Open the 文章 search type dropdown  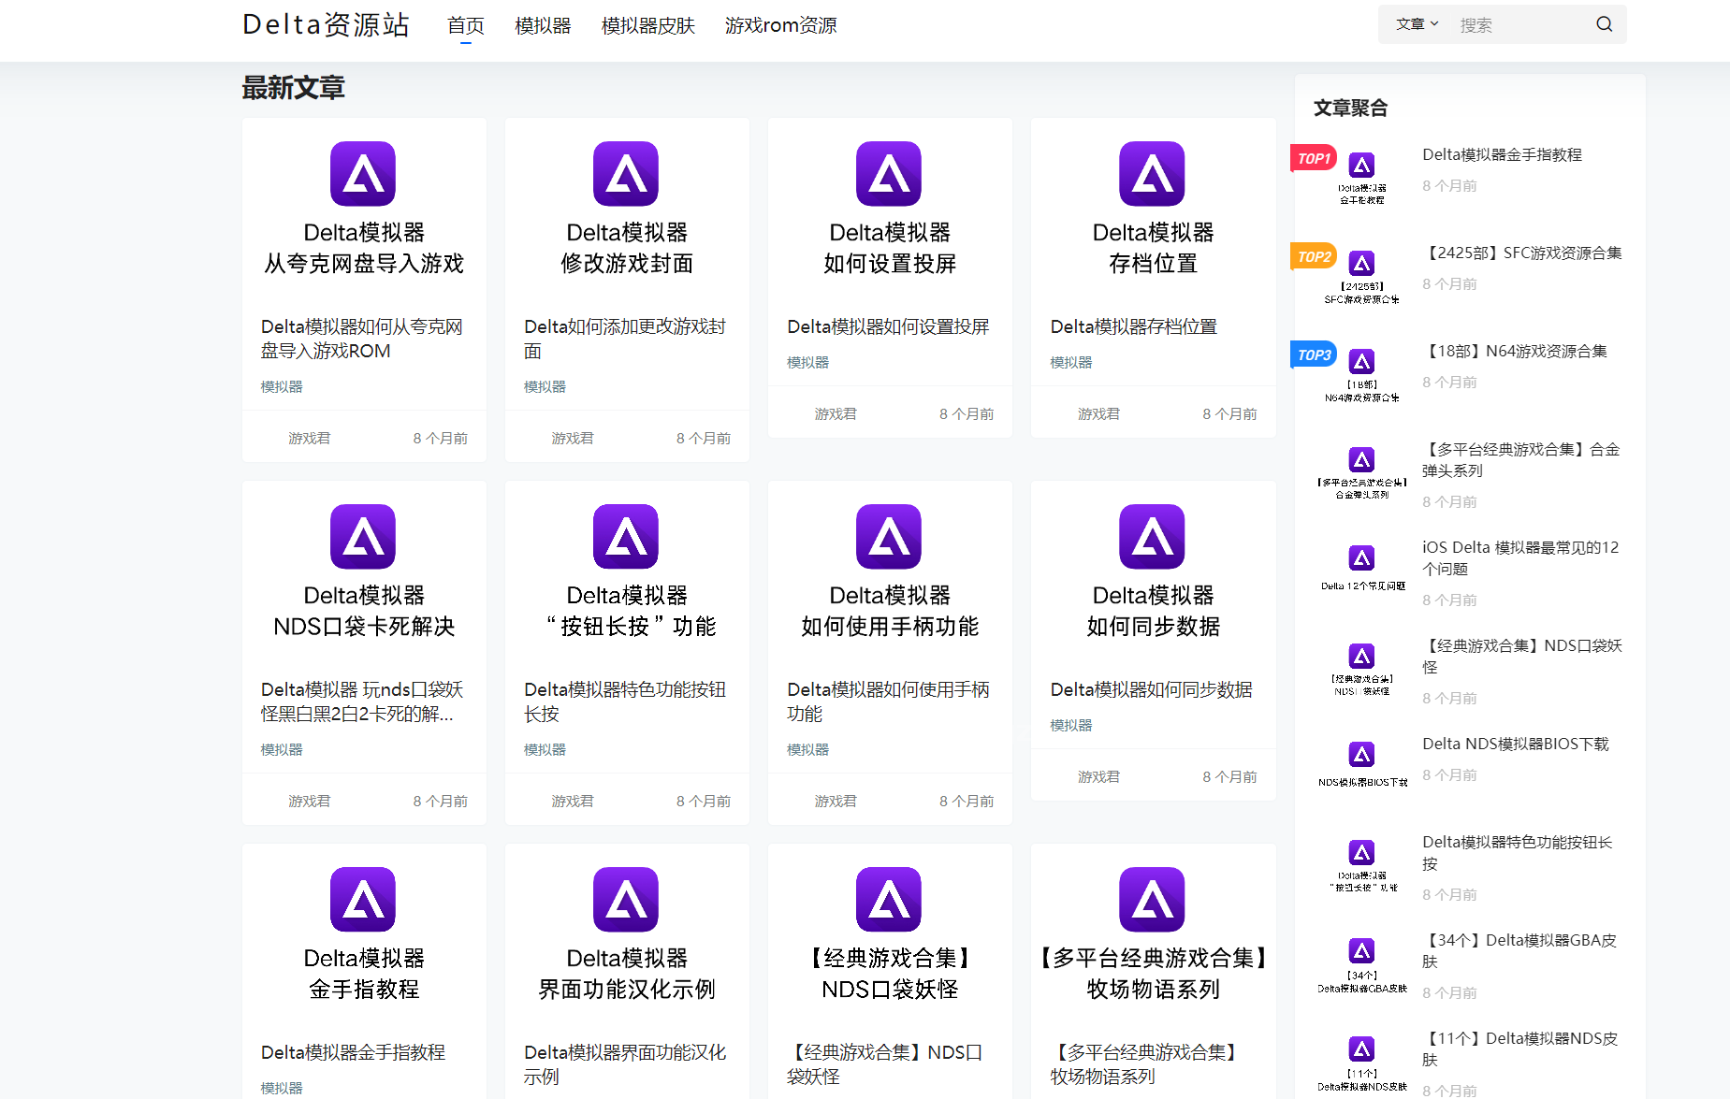pos(1417,24)
